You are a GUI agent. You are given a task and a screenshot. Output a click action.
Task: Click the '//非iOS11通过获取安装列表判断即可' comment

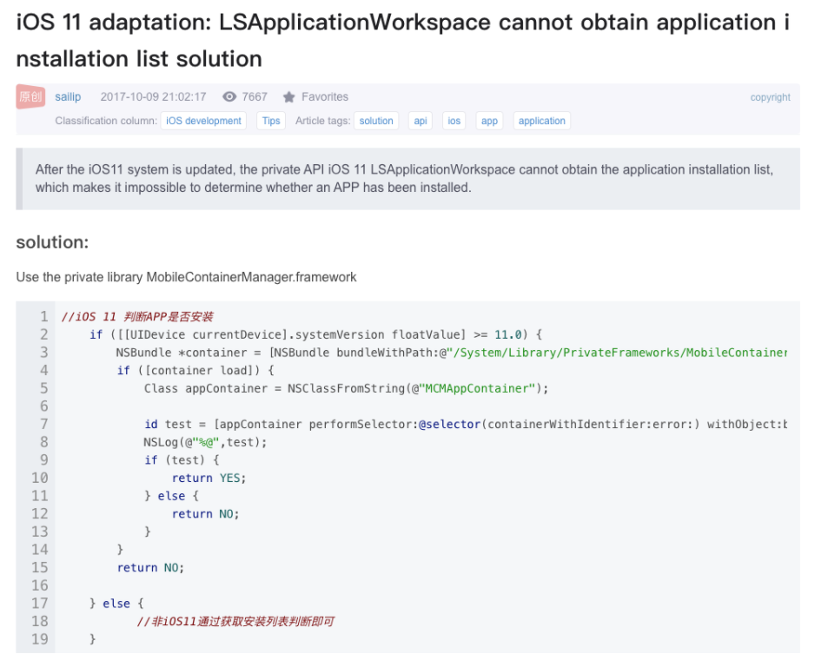click(x=235, y=621)
